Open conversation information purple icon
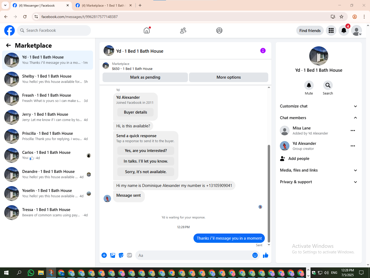370x278 pixels. [263, 51]
